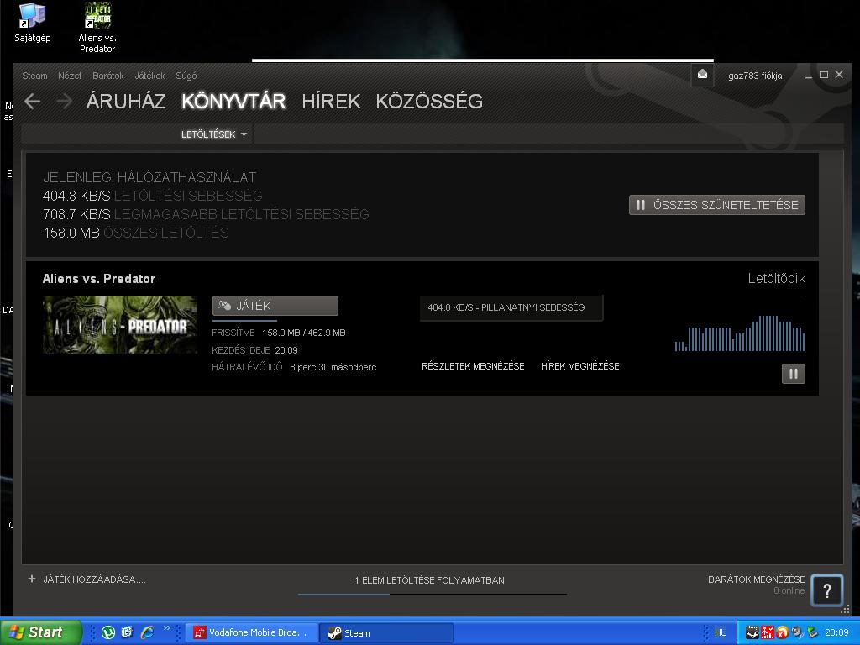This screenshot has height=645, width=860.
Task: Click the last tray icon before the clock
Action: [x=812, y=632]
